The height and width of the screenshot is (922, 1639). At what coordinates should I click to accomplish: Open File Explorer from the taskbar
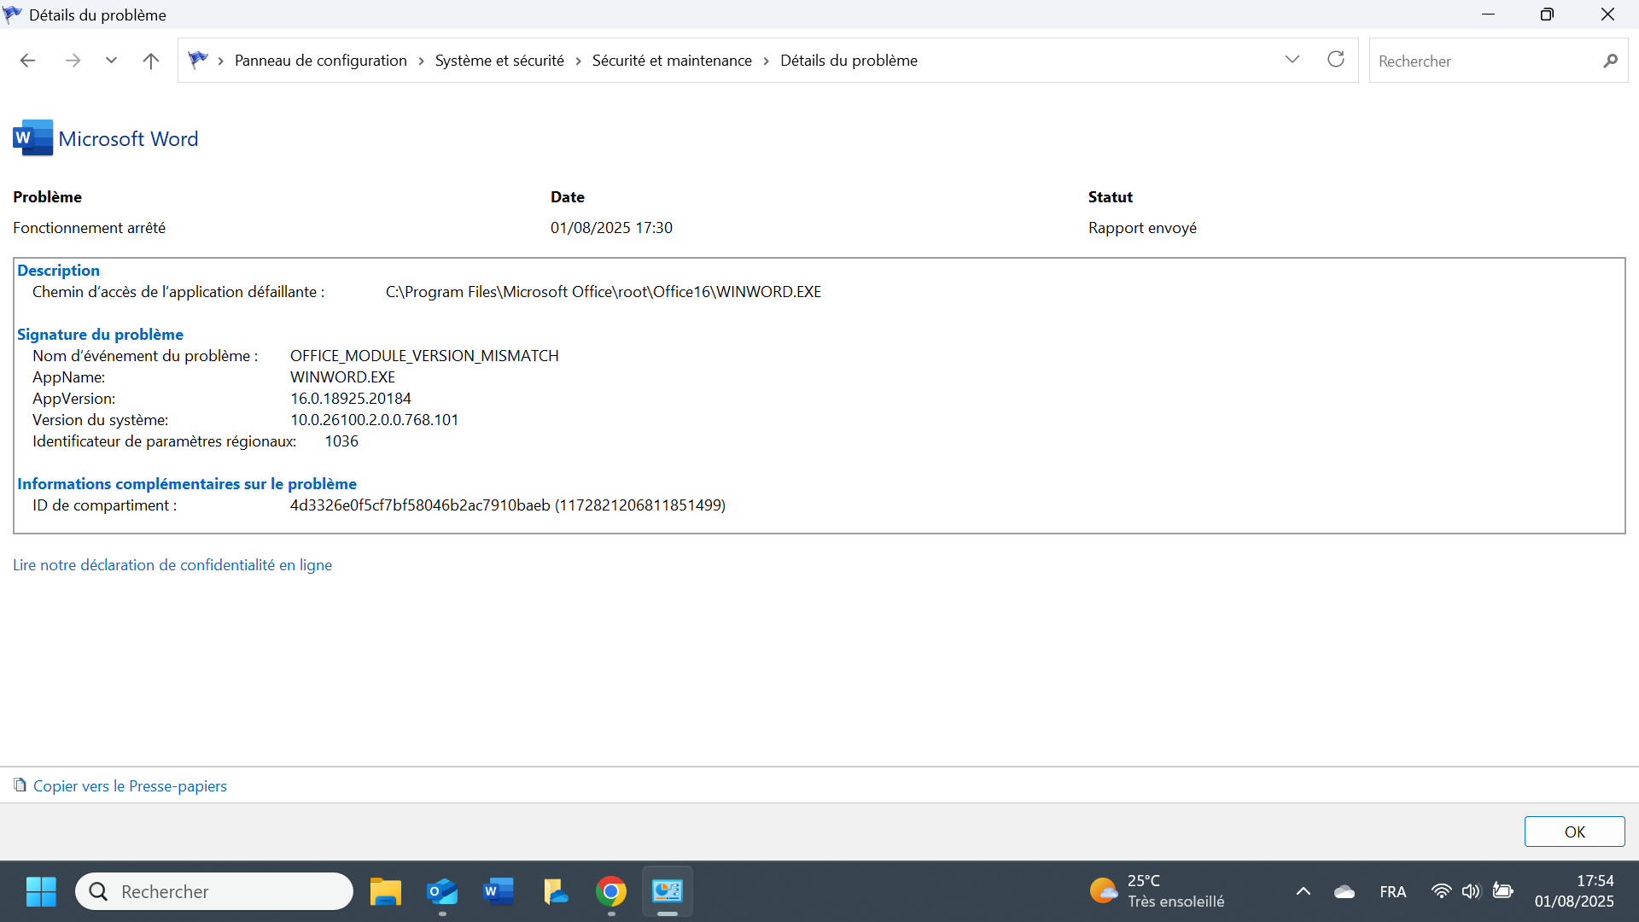386,891
